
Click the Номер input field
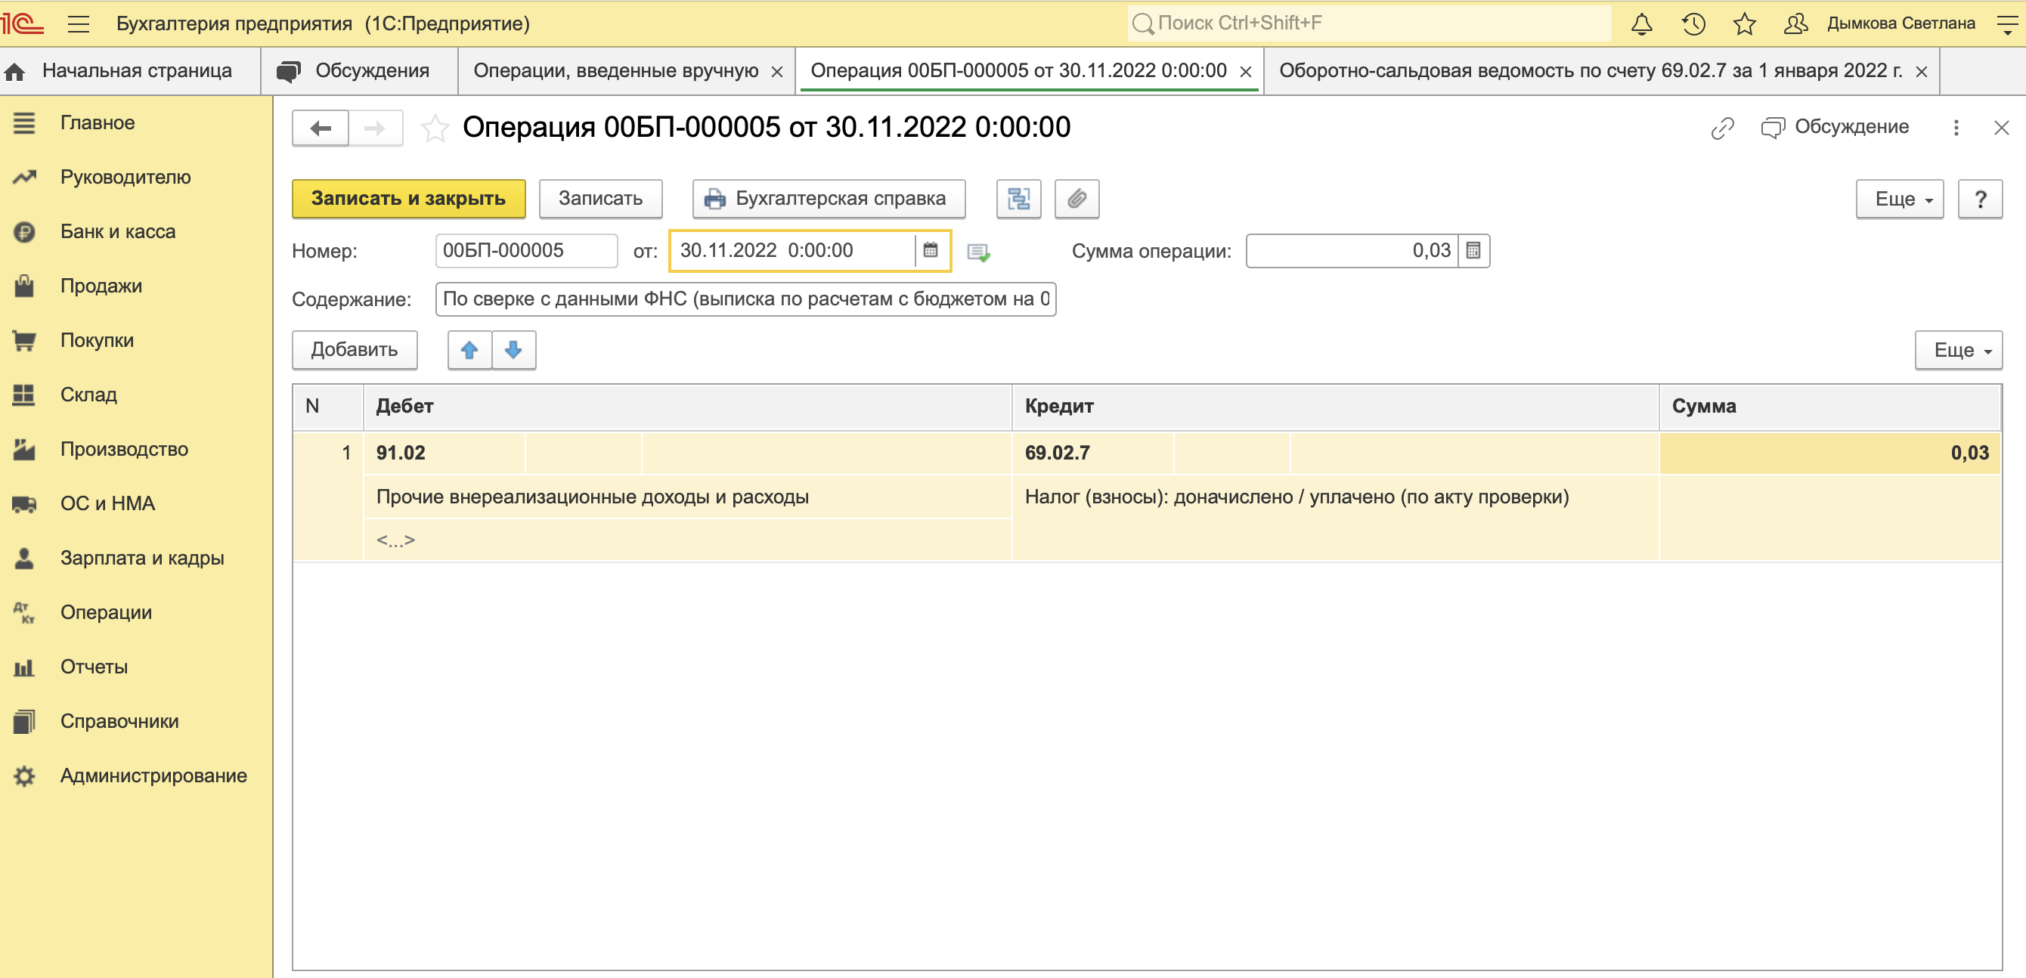pyautogui.click(x=526, y=251)
